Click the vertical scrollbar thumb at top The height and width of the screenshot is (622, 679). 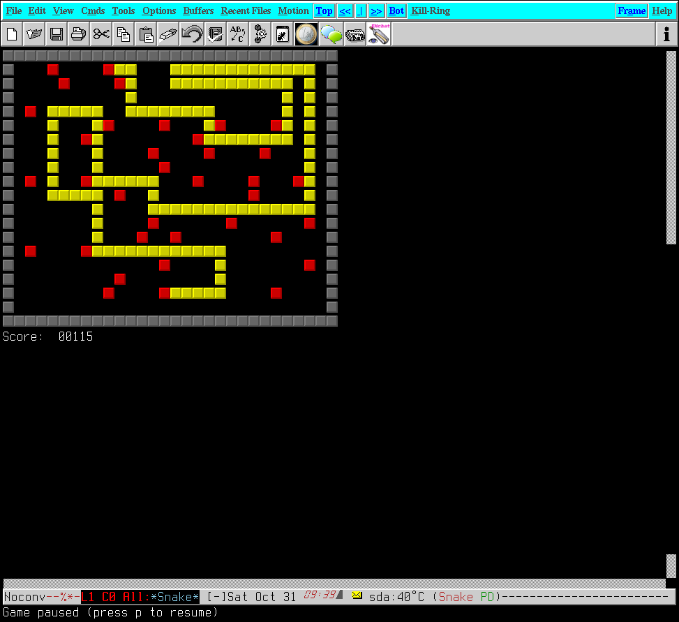coord(671,147)
